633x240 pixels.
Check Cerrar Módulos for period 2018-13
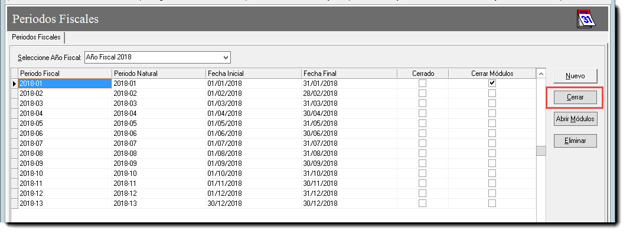(x=492, y=204)
